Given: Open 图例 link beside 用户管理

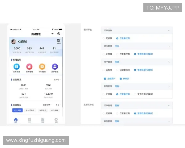Looking at the screenshot, I should click(x=117, y=62).
